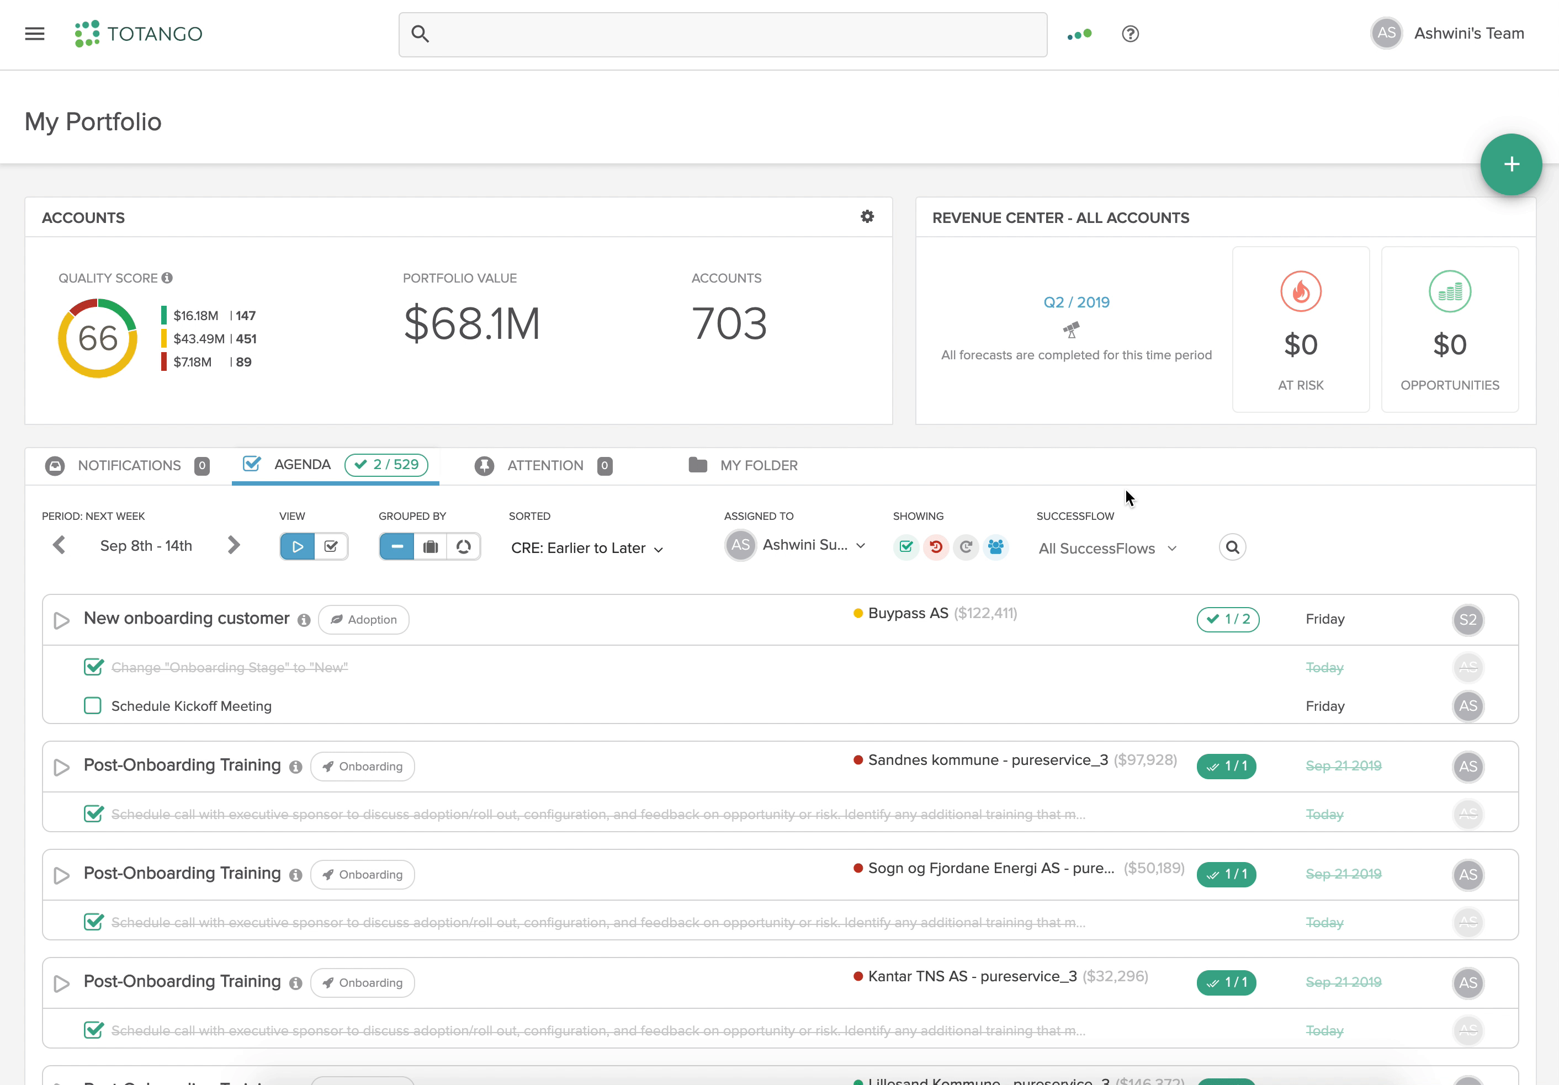Open the Notifications tab
1559x1085 pixels.
click(128, 466)
